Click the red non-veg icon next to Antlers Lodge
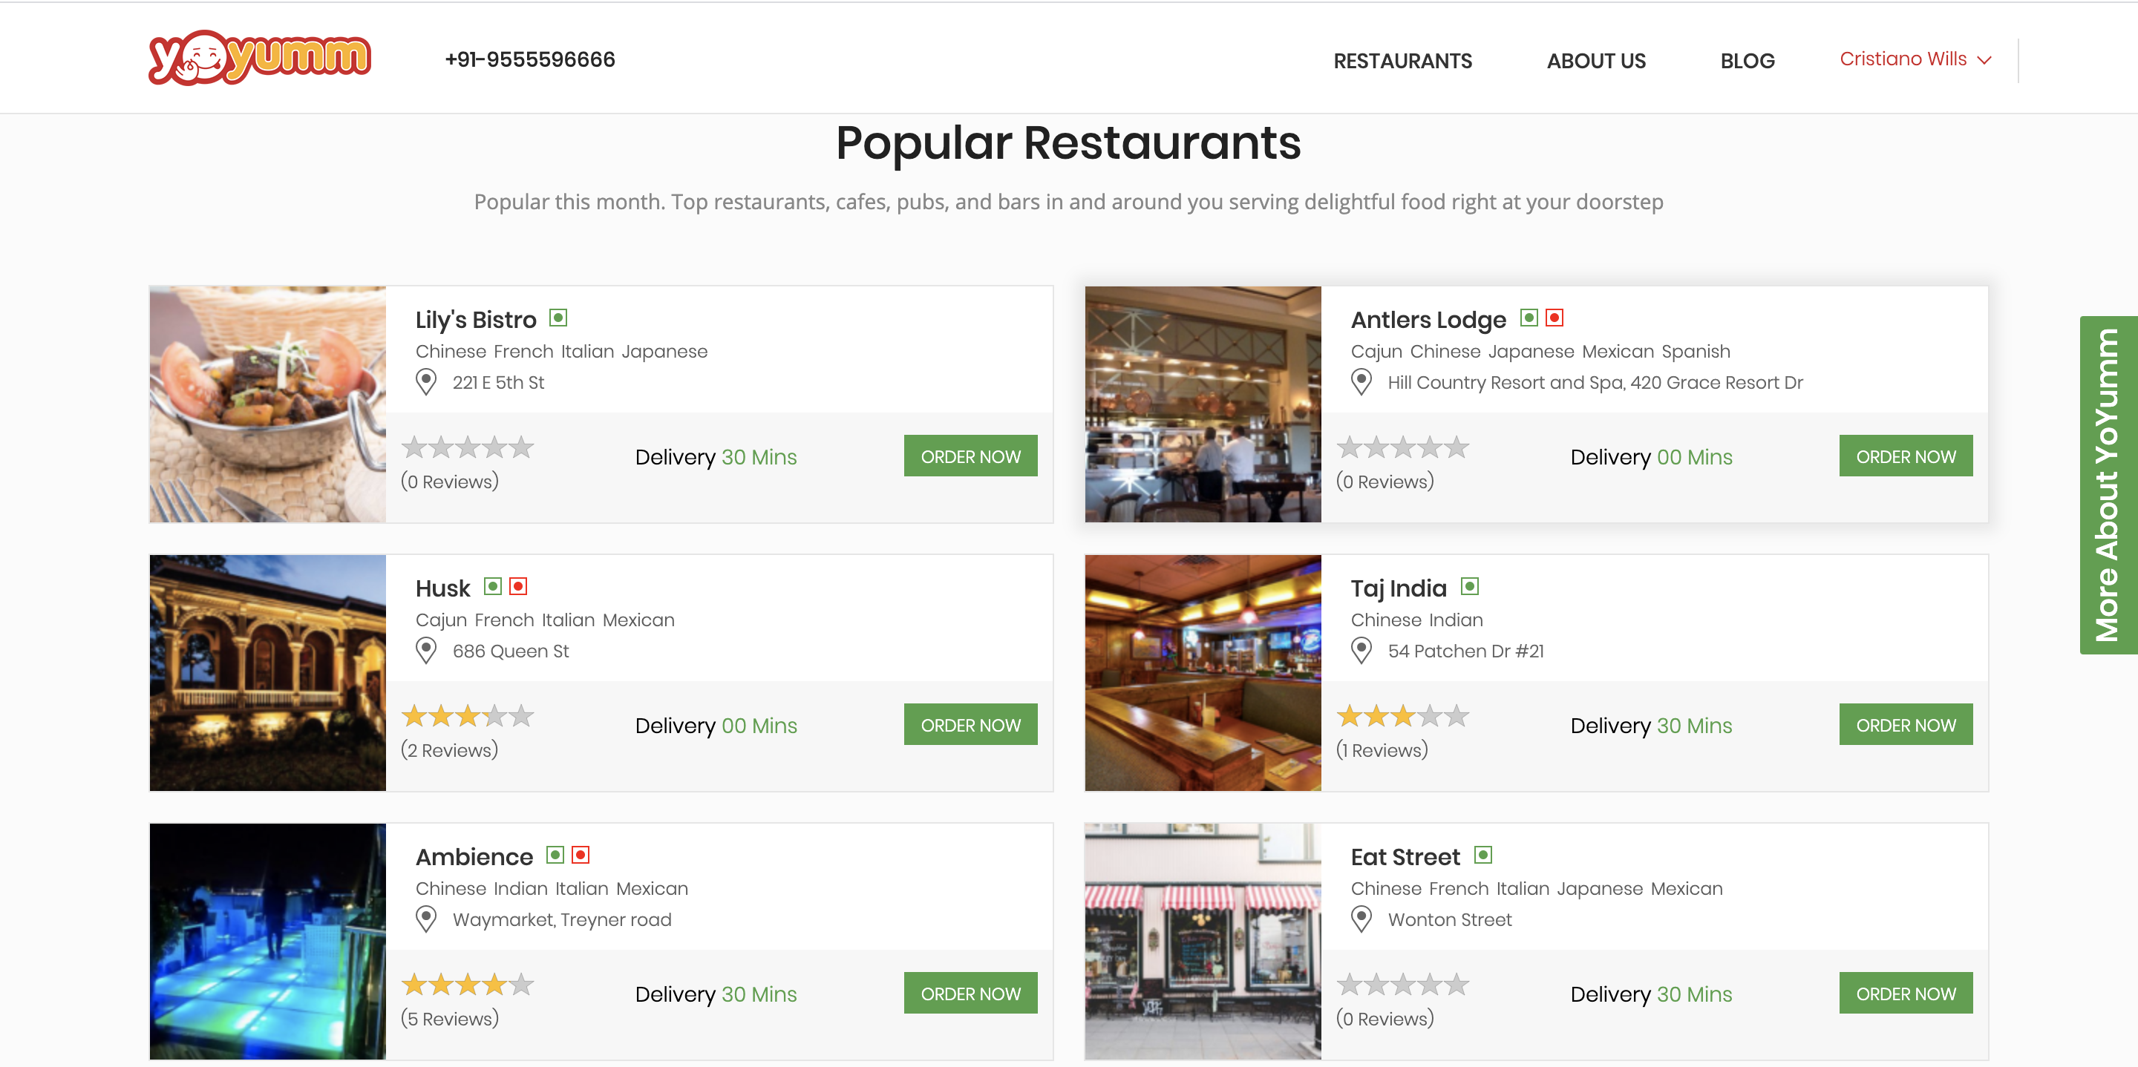The image size is (2138, 1067). point(1555,318)
